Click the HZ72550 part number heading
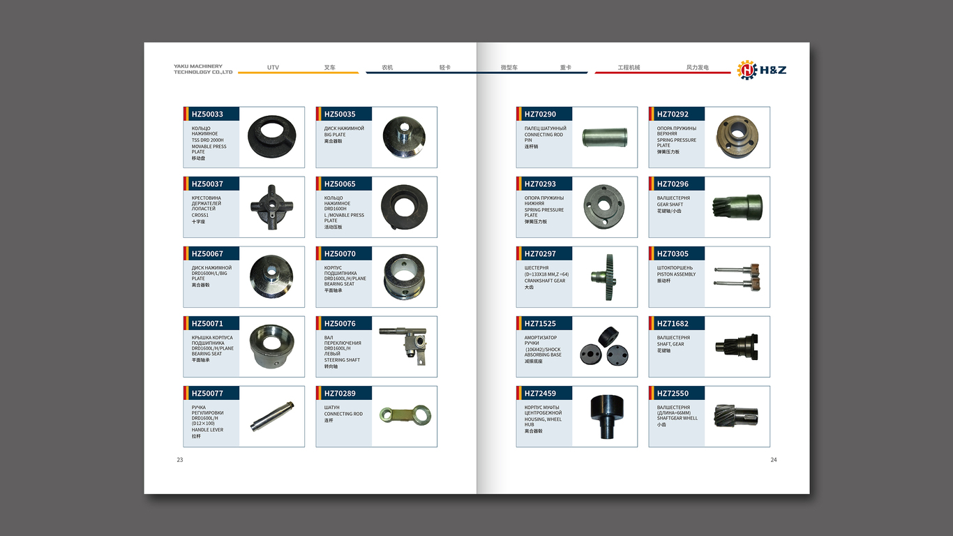 tap(673, 393)
